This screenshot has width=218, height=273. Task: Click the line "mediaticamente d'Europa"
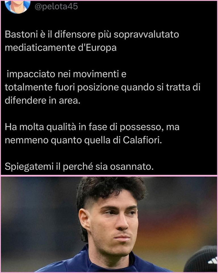pos(61,47)
